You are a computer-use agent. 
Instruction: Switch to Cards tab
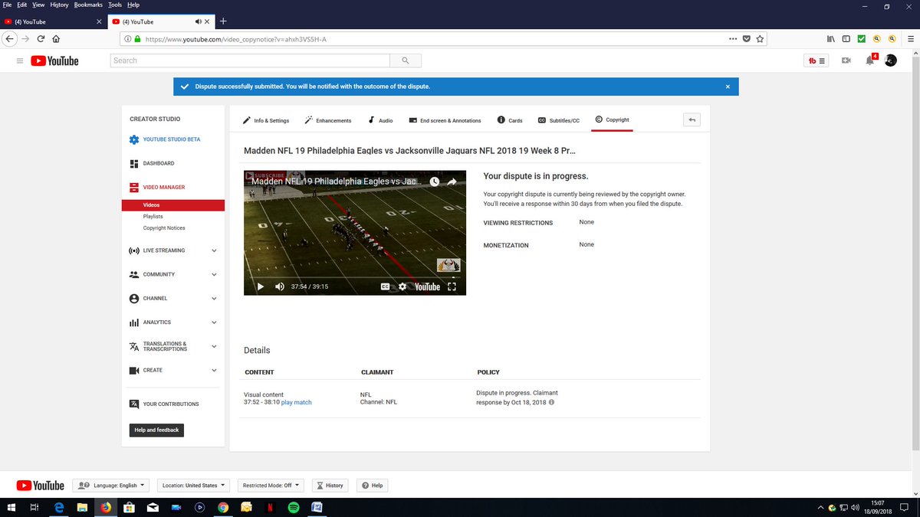[510, 120]
